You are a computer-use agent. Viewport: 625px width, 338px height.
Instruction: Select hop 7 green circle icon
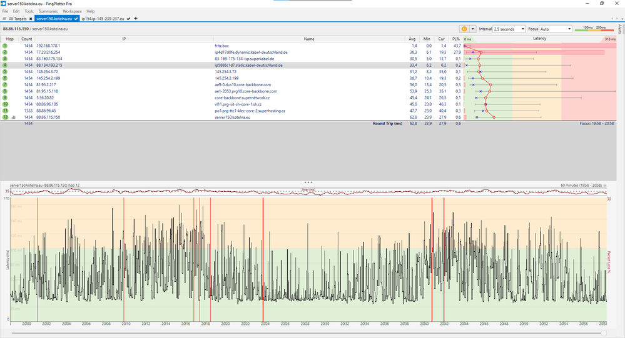(x=5, y=85)
